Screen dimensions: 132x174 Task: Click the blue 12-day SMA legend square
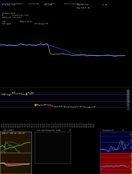click(x=3, y=4)
